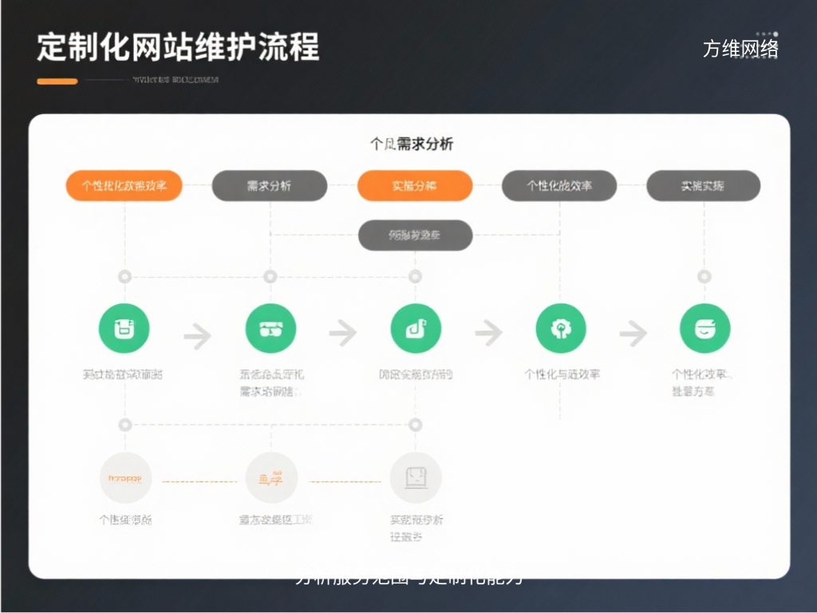This screenshot has width=817, height=613.
Task: Collapse the 实施实施 pill on the right
Action: tap(704, 185)
